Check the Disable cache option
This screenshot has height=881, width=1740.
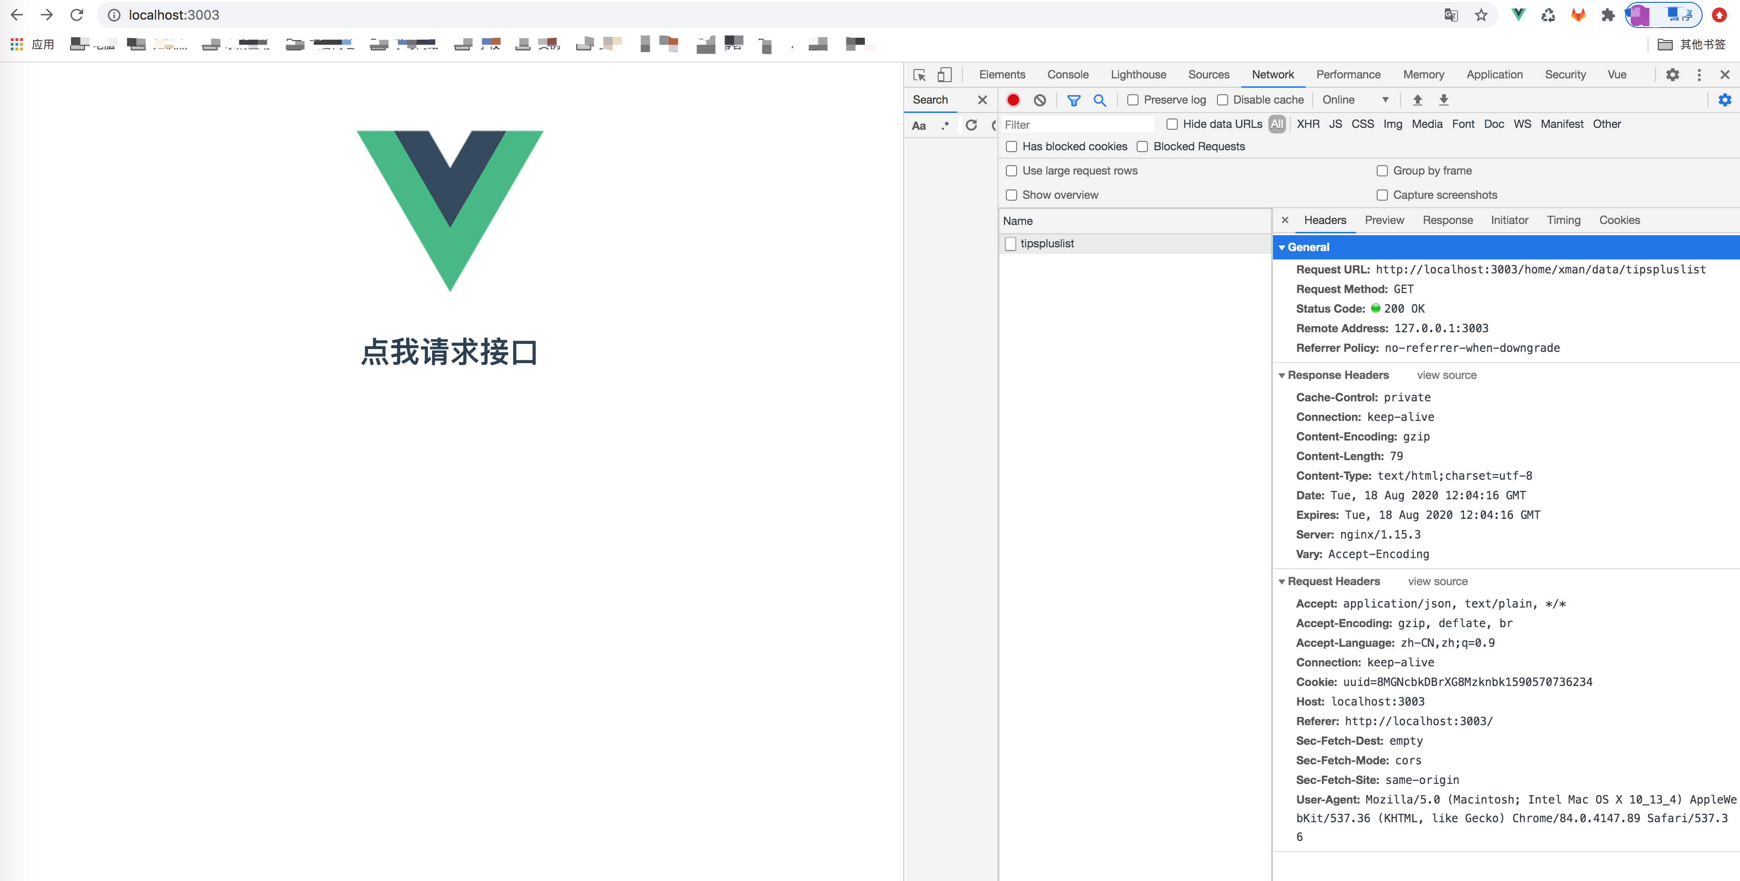coord(1222,100)
